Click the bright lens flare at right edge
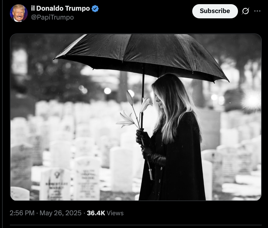 pos(251,100)
